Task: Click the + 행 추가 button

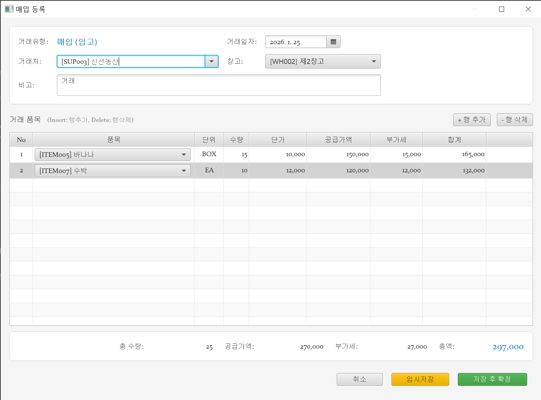Action: [472, 120]
